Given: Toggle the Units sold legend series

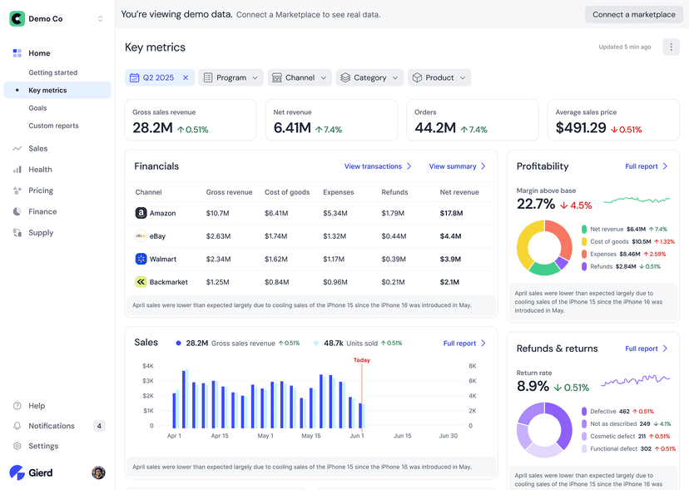Looking at the screenshot, I should [316, 343].
